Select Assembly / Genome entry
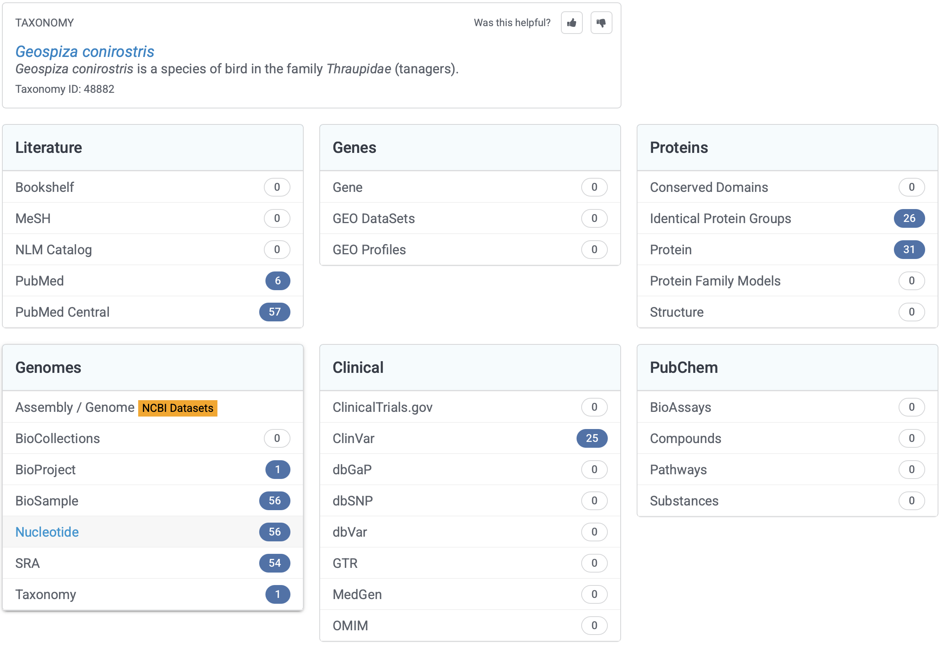 [75, 407]
